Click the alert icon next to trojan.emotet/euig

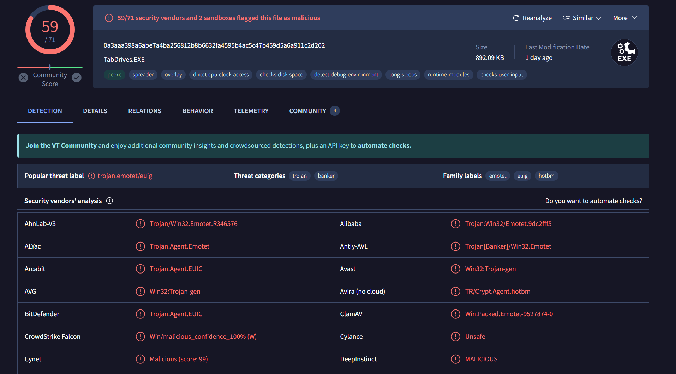click(91, 176)
